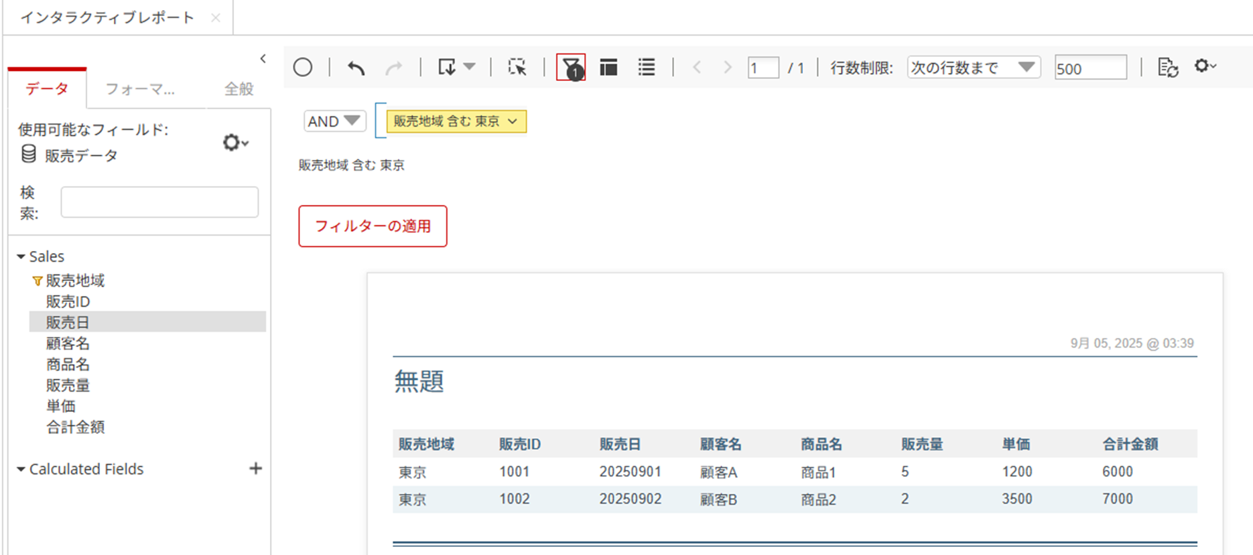Image resolution: width=1253 pixels, height=555 pixels.
Task: Open the export options dropdown arrow
Action: (x=469, y=66)
